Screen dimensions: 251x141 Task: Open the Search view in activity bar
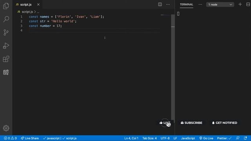6,19
